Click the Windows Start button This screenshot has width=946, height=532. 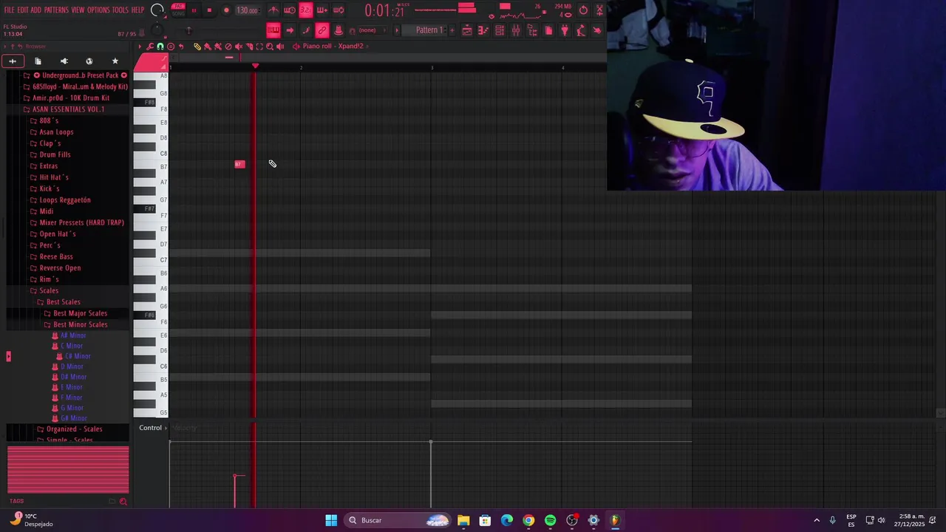(331, 520)
